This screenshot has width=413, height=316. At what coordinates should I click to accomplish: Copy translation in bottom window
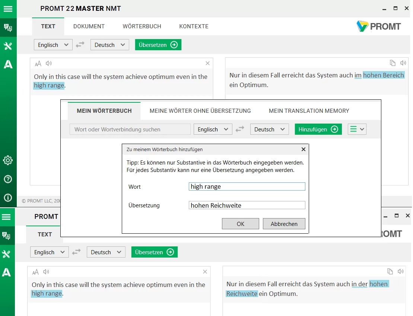point(390,271)
